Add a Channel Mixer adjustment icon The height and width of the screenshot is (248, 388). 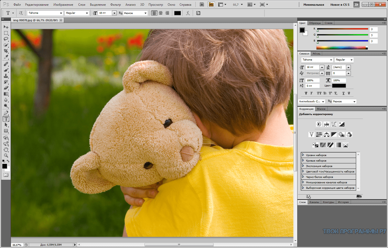coord(349,134)
